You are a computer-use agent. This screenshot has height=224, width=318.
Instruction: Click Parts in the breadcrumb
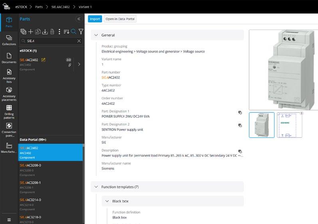39,7
